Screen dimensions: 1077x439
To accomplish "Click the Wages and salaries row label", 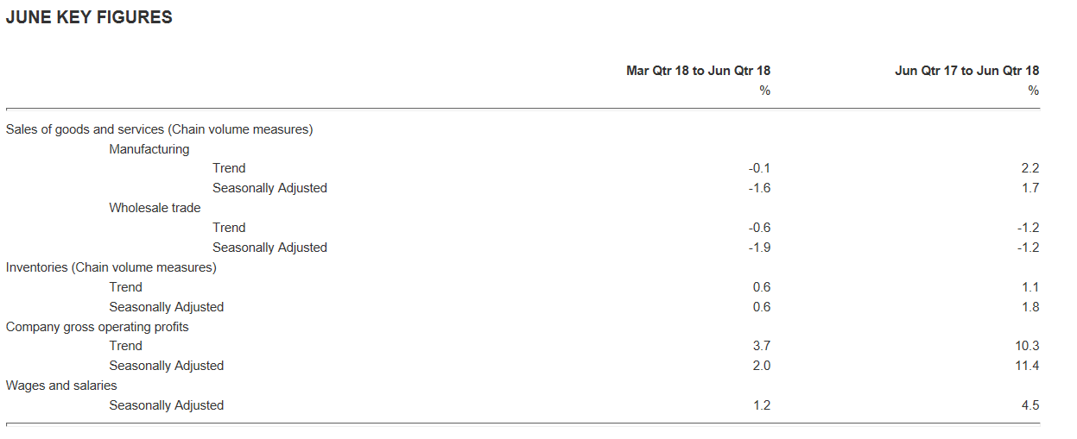I will point(61,386).
